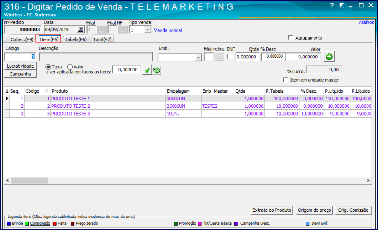Click the % Desc input field
The height and width of the screenshot is (230, 378).
(273, 57)
